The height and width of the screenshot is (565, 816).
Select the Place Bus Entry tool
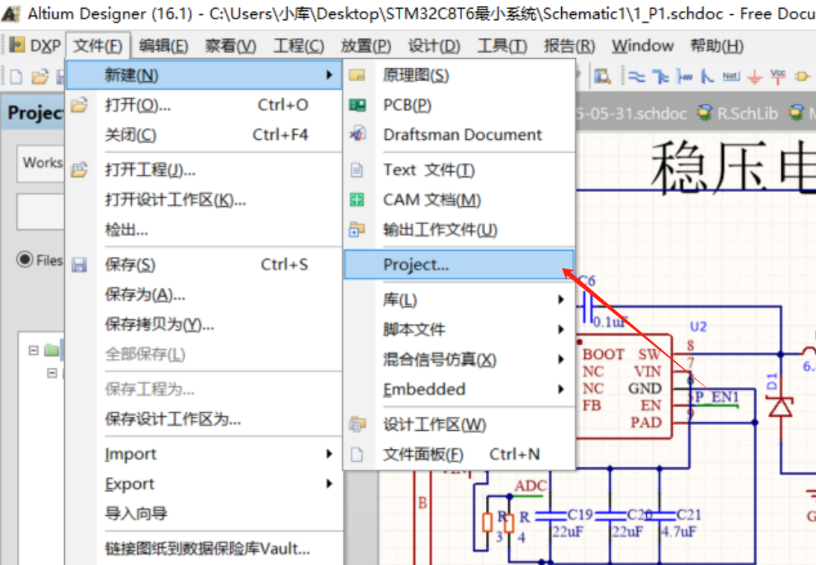coord(706,77)
